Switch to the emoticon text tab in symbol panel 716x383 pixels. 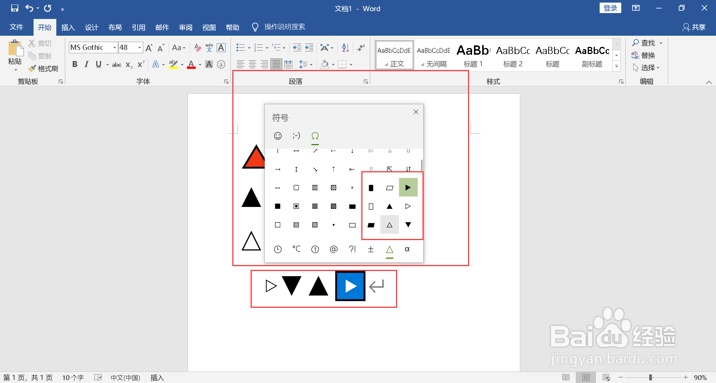pyautogui.click(x=296, y=136)
